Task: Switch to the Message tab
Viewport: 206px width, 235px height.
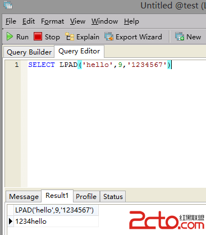Action: 24,197
